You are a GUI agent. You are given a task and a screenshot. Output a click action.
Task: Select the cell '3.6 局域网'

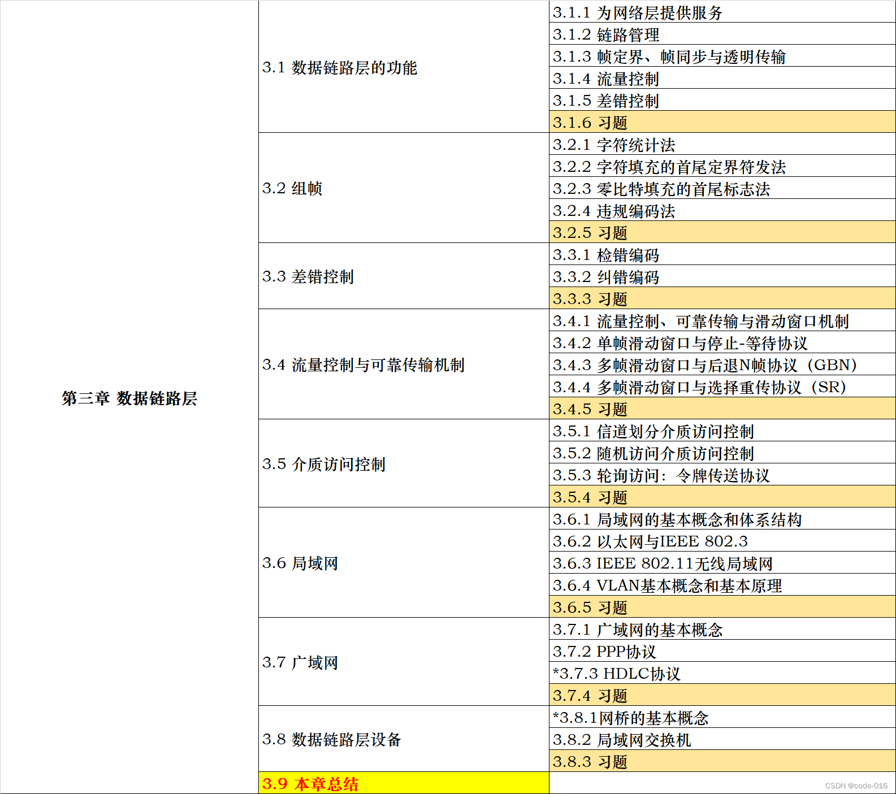pos(404,562)
